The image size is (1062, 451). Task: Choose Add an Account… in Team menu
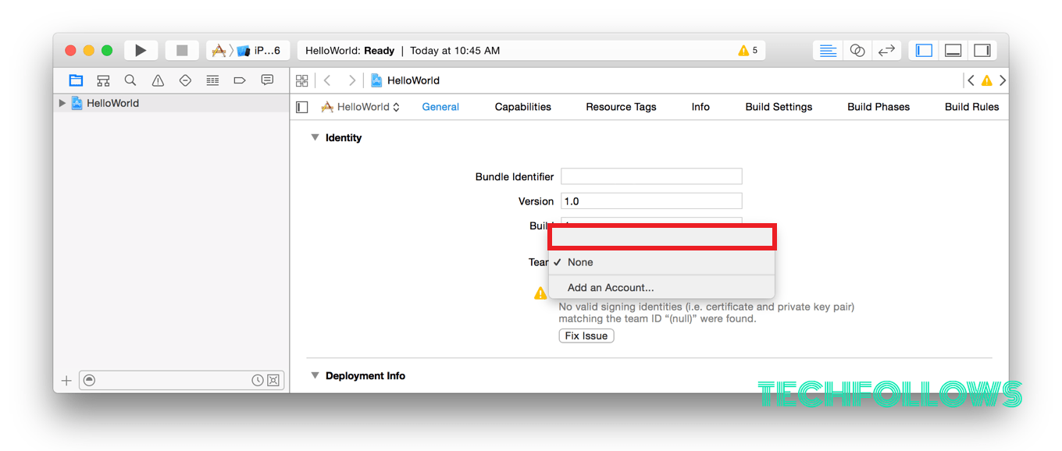click(661, 288)
